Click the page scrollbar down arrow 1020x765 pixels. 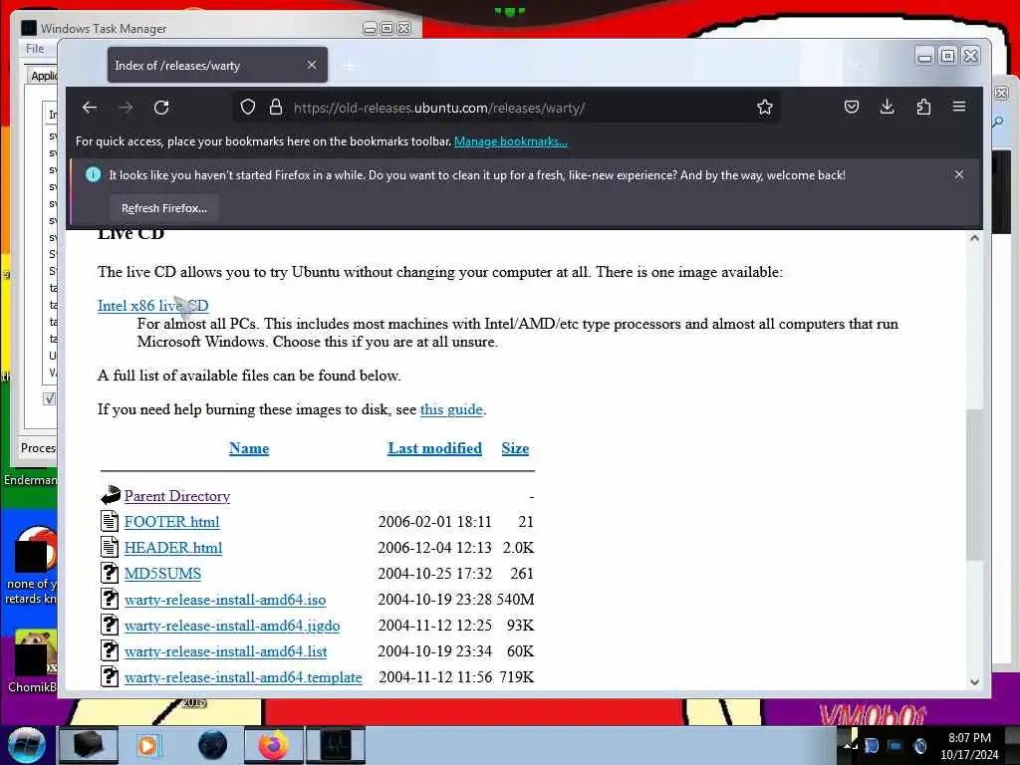point(974,682)
